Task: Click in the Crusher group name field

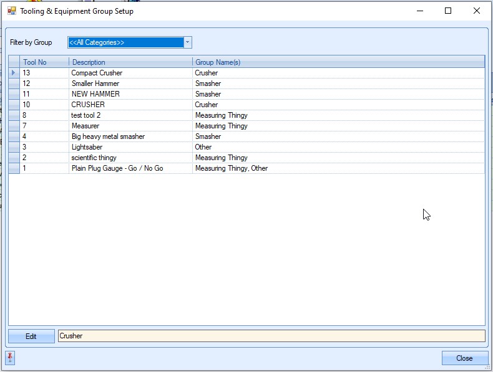Action: pos(271,336)
